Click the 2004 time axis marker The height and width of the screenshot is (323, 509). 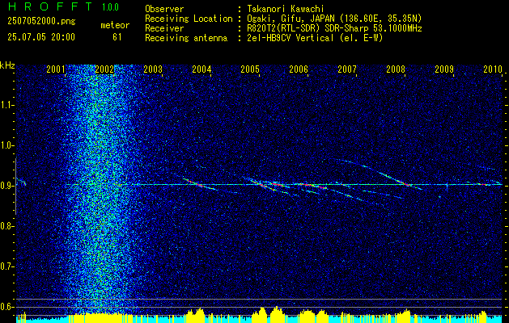(x=201, y=69)
